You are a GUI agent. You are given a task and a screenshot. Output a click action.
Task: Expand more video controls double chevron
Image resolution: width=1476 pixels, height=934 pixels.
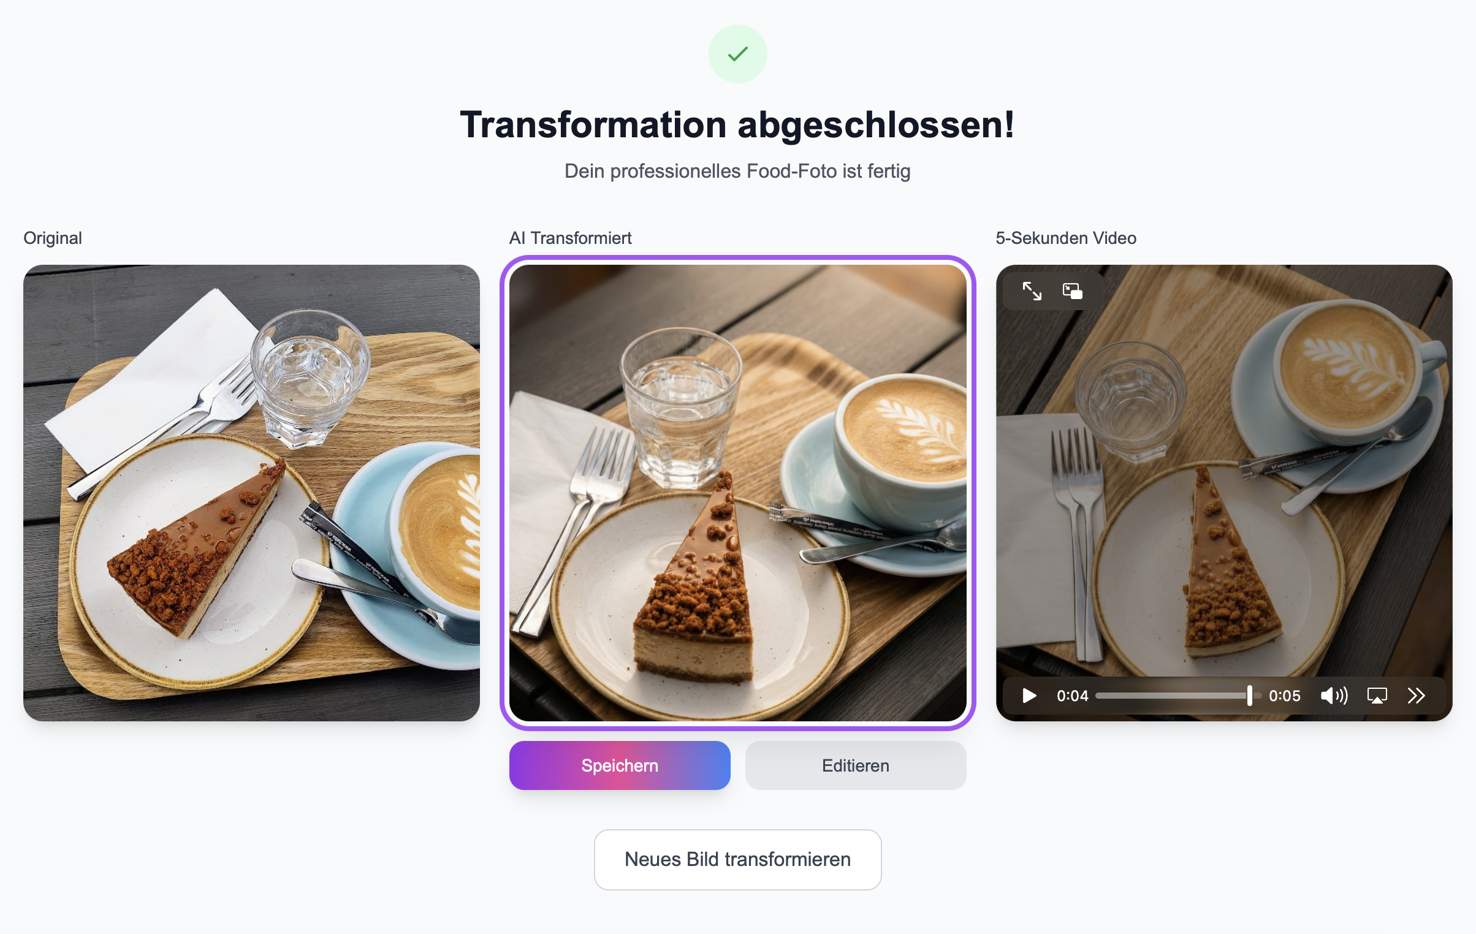click(1416, 696)
